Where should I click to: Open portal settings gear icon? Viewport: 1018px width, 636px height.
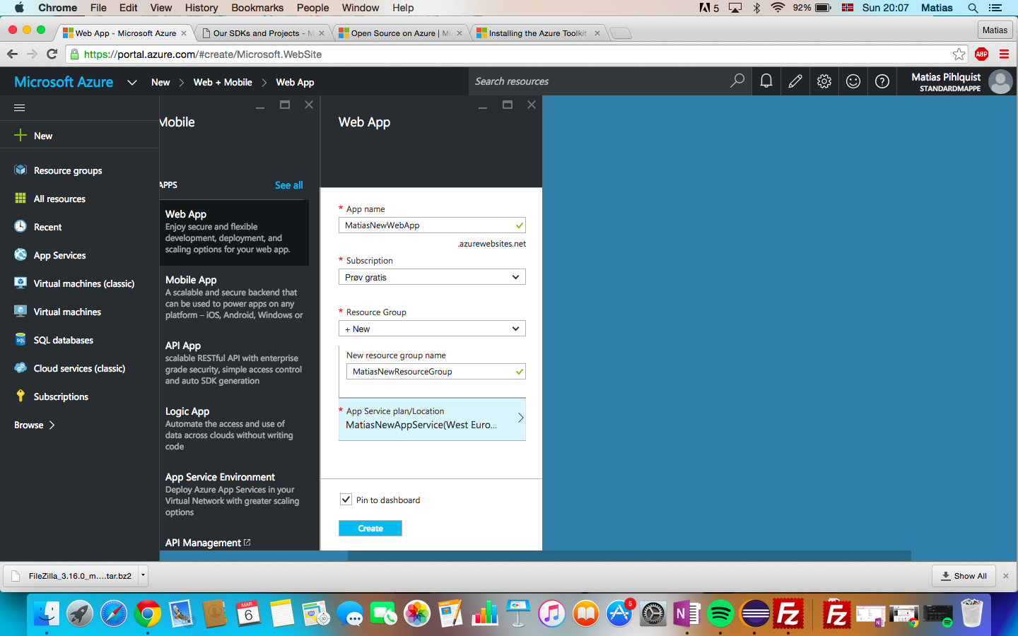tap(824, 81)
